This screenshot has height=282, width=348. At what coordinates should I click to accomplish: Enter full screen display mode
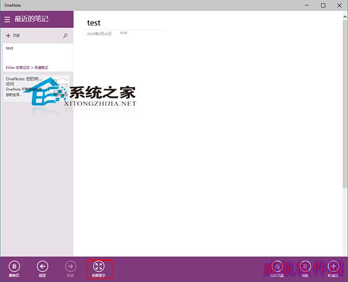coord(99,269)
